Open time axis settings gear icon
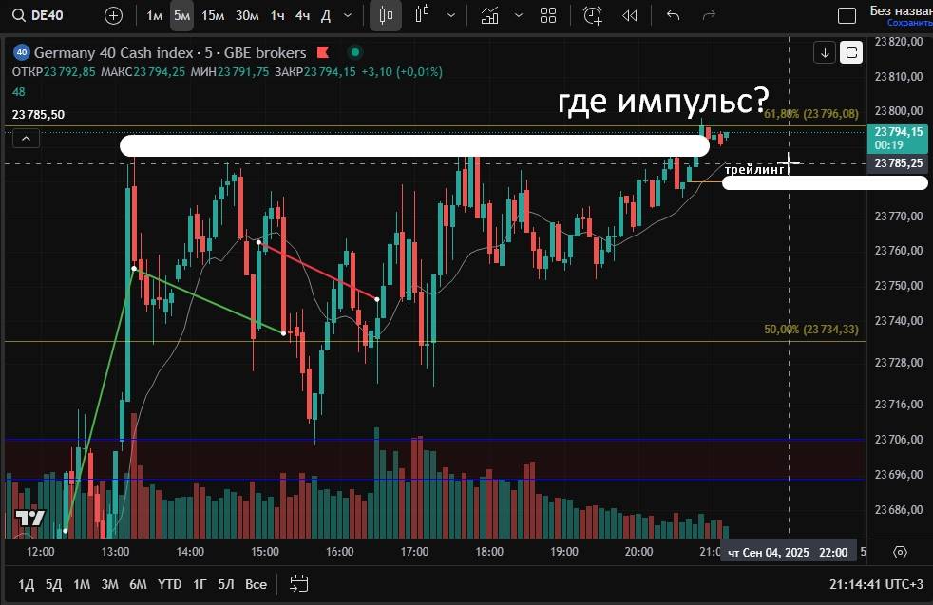 click(x=901, y=552)
